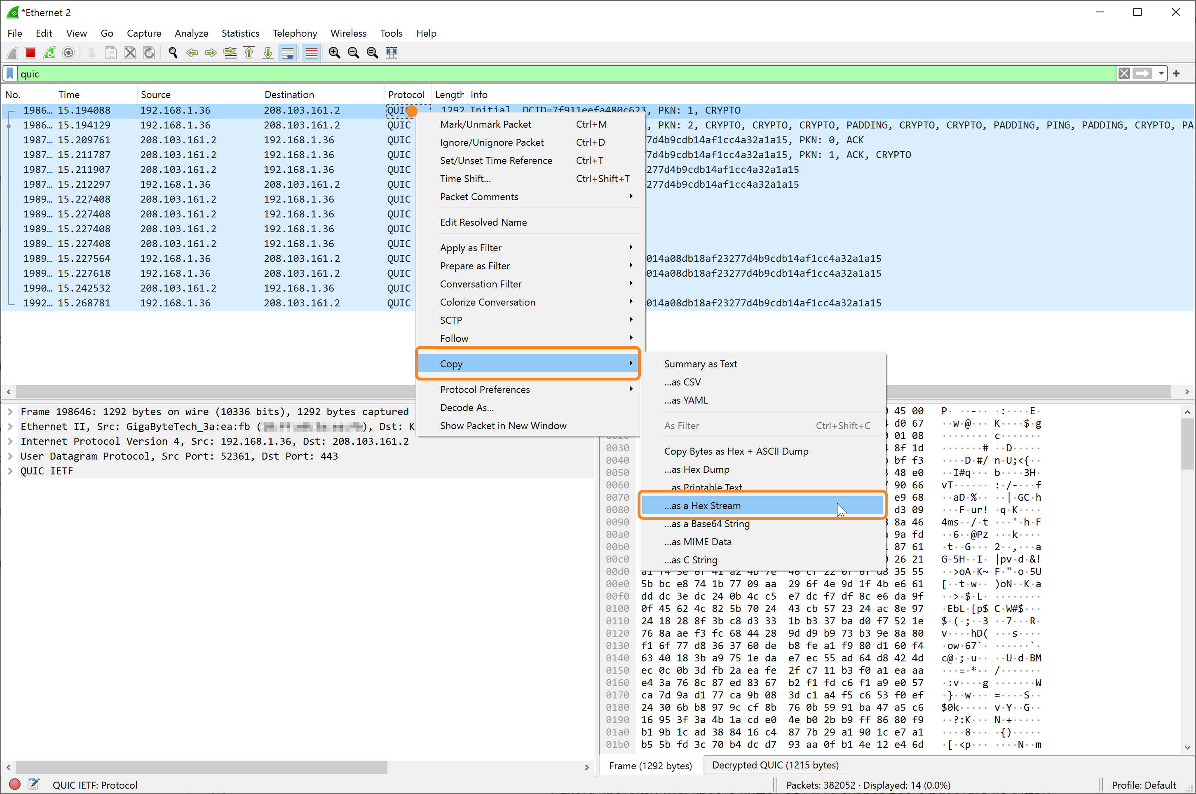Open the Statistics menu
This screenshot has height=794, width=1196.
pos(240,33)
